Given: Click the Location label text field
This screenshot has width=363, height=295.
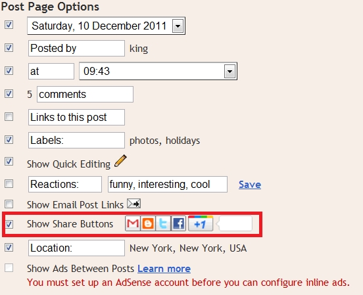Looking at the screenshot, I should [x=77, y=248].
